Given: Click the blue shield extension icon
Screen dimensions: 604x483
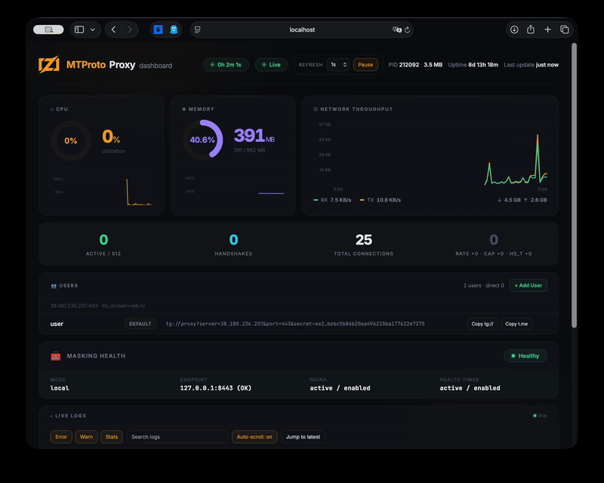Looking at the screenshot, I should coord(159,29).
